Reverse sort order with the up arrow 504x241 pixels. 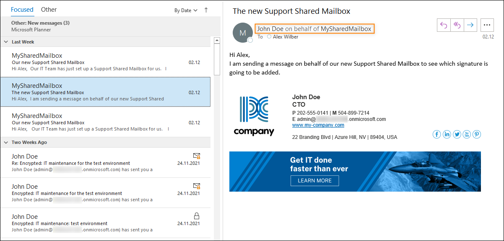(206, 10)
